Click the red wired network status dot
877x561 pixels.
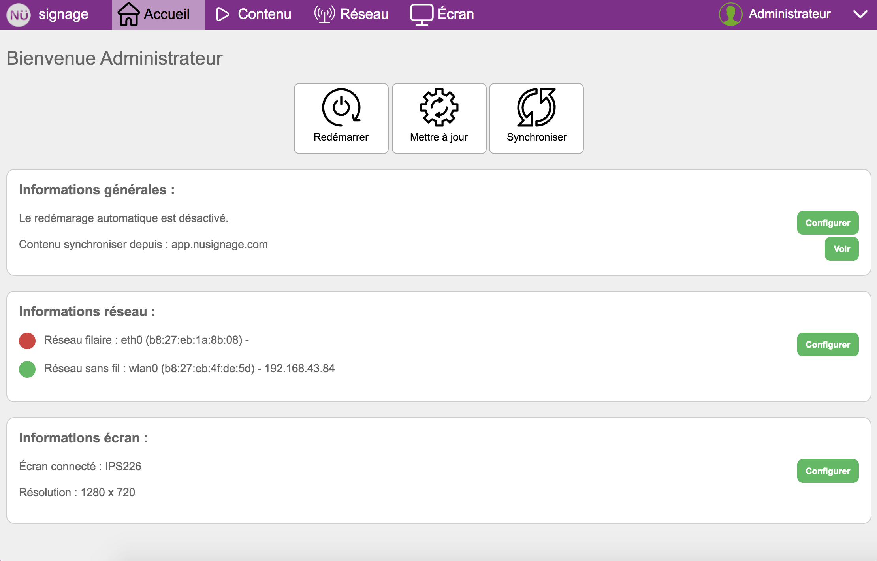pos(27,341)
